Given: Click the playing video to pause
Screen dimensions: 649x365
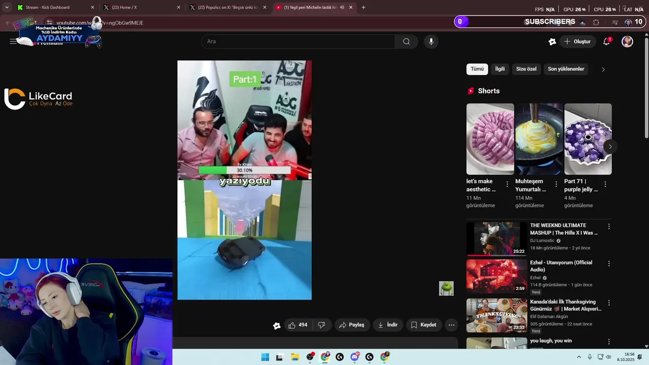Looking at the screenshot, I should (x=244, y=180).
